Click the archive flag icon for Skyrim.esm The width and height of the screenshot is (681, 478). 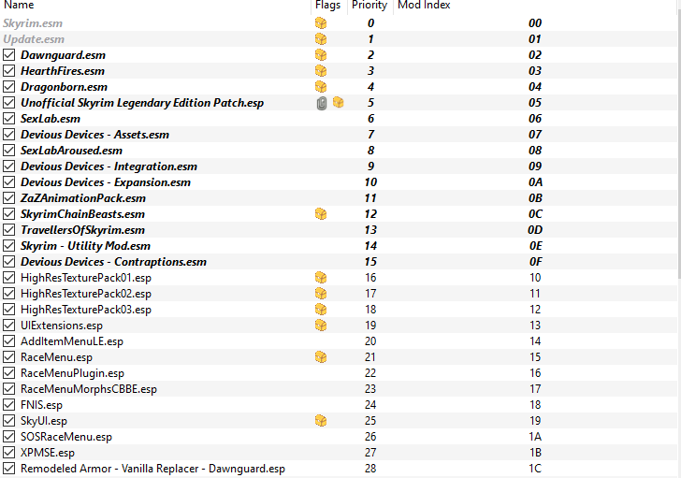coord(321,23)
